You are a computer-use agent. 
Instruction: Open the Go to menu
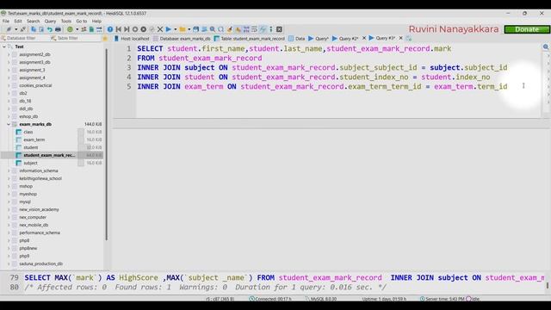(x=82, y=21)
